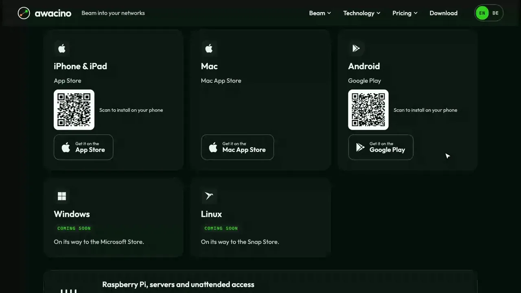The height and width of the screenshot is (293, 521).
Task: Click the "App Store" subtitle under iPhone & iPad
Action: 68,81
